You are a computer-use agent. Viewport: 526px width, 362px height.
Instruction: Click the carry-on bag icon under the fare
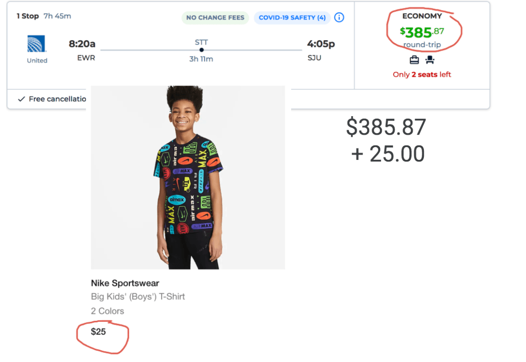414,60
